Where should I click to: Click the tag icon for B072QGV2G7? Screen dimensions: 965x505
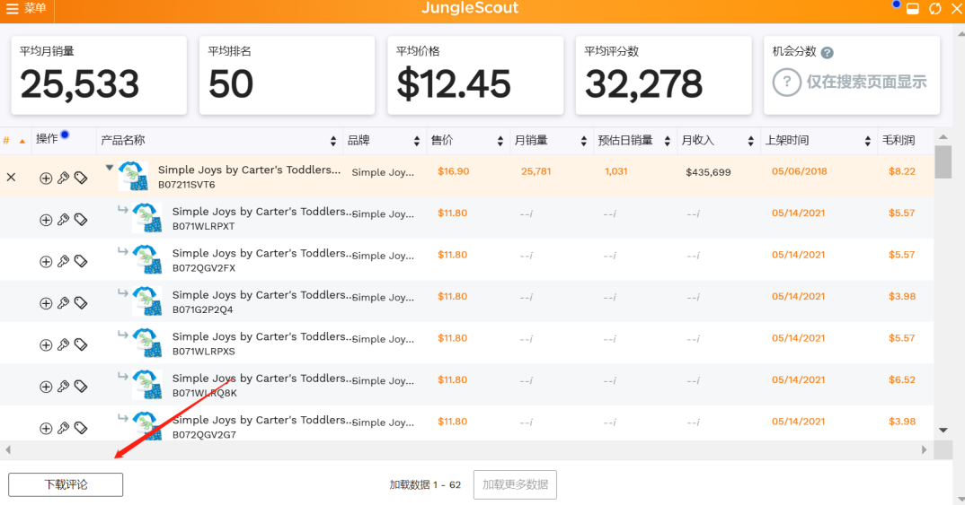point(81,429)
